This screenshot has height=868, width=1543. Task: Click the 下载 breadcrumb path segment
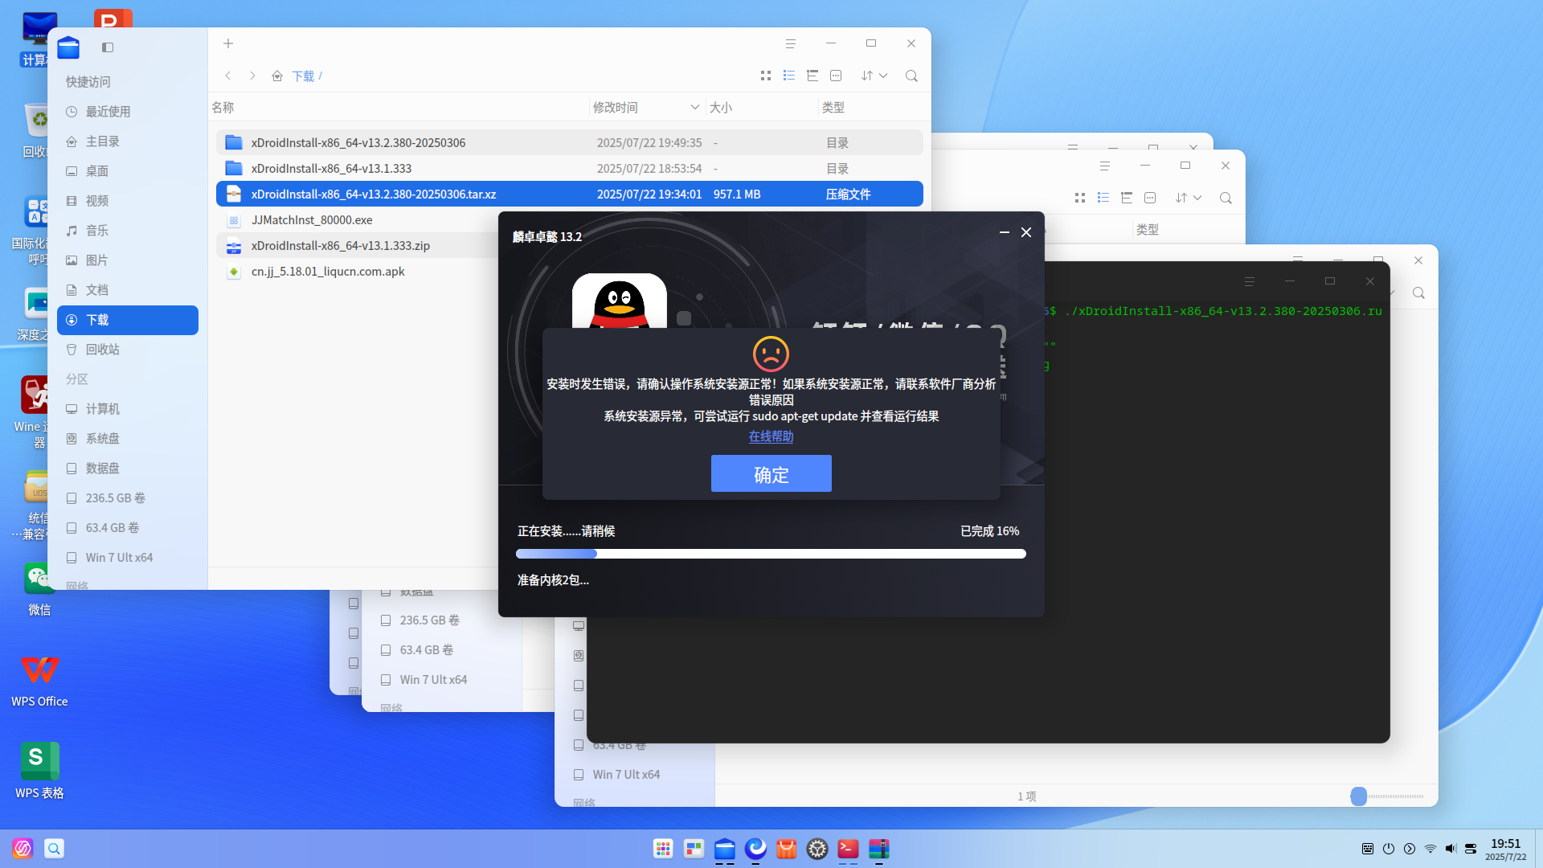tap(303, 76)
